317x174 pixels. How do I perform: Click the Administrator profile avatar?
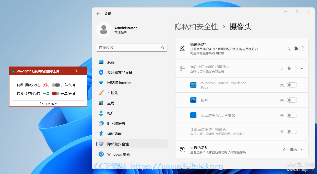[x=103, y=30]
